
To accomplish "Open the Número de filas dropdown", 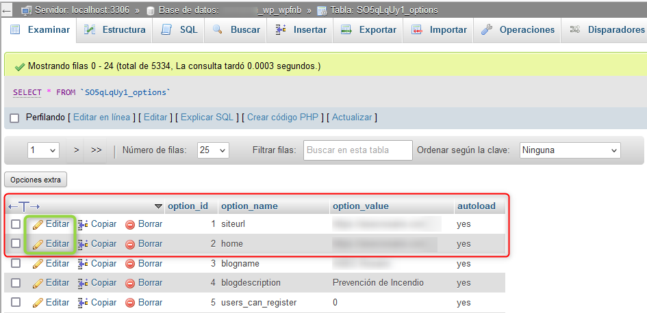I will tap(212, 150).
